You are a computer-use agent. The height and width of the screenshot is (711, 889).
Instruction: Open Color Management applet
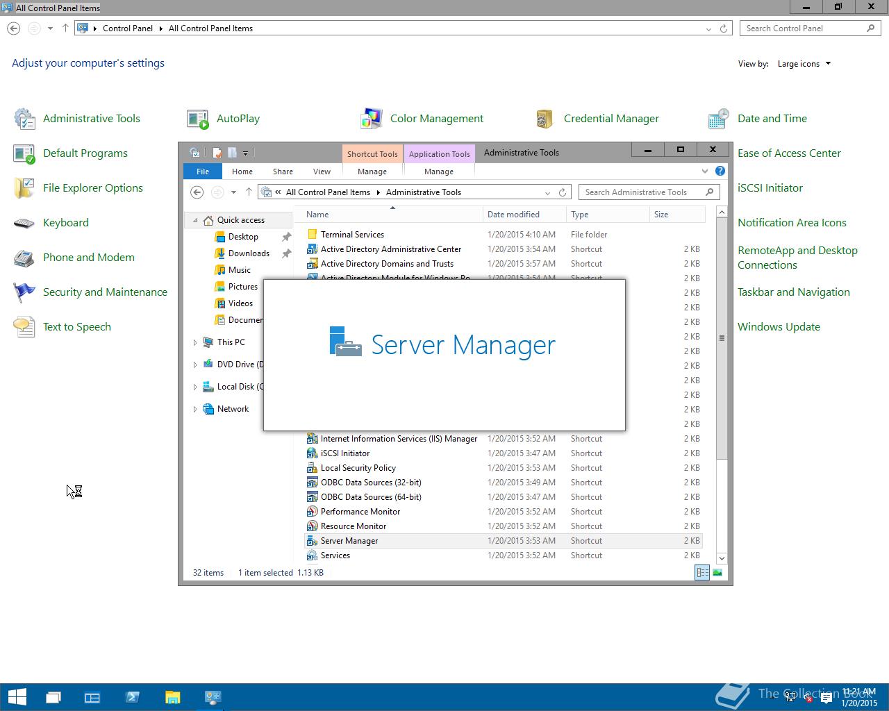point(422,119)
